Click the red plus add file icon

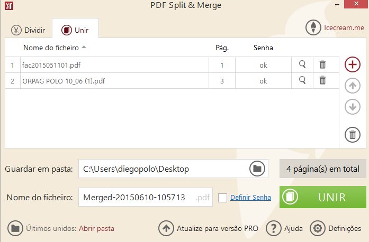click(x=352, y=64)
